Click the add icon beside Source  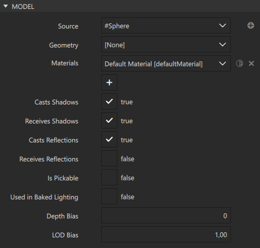pos(250,26)
